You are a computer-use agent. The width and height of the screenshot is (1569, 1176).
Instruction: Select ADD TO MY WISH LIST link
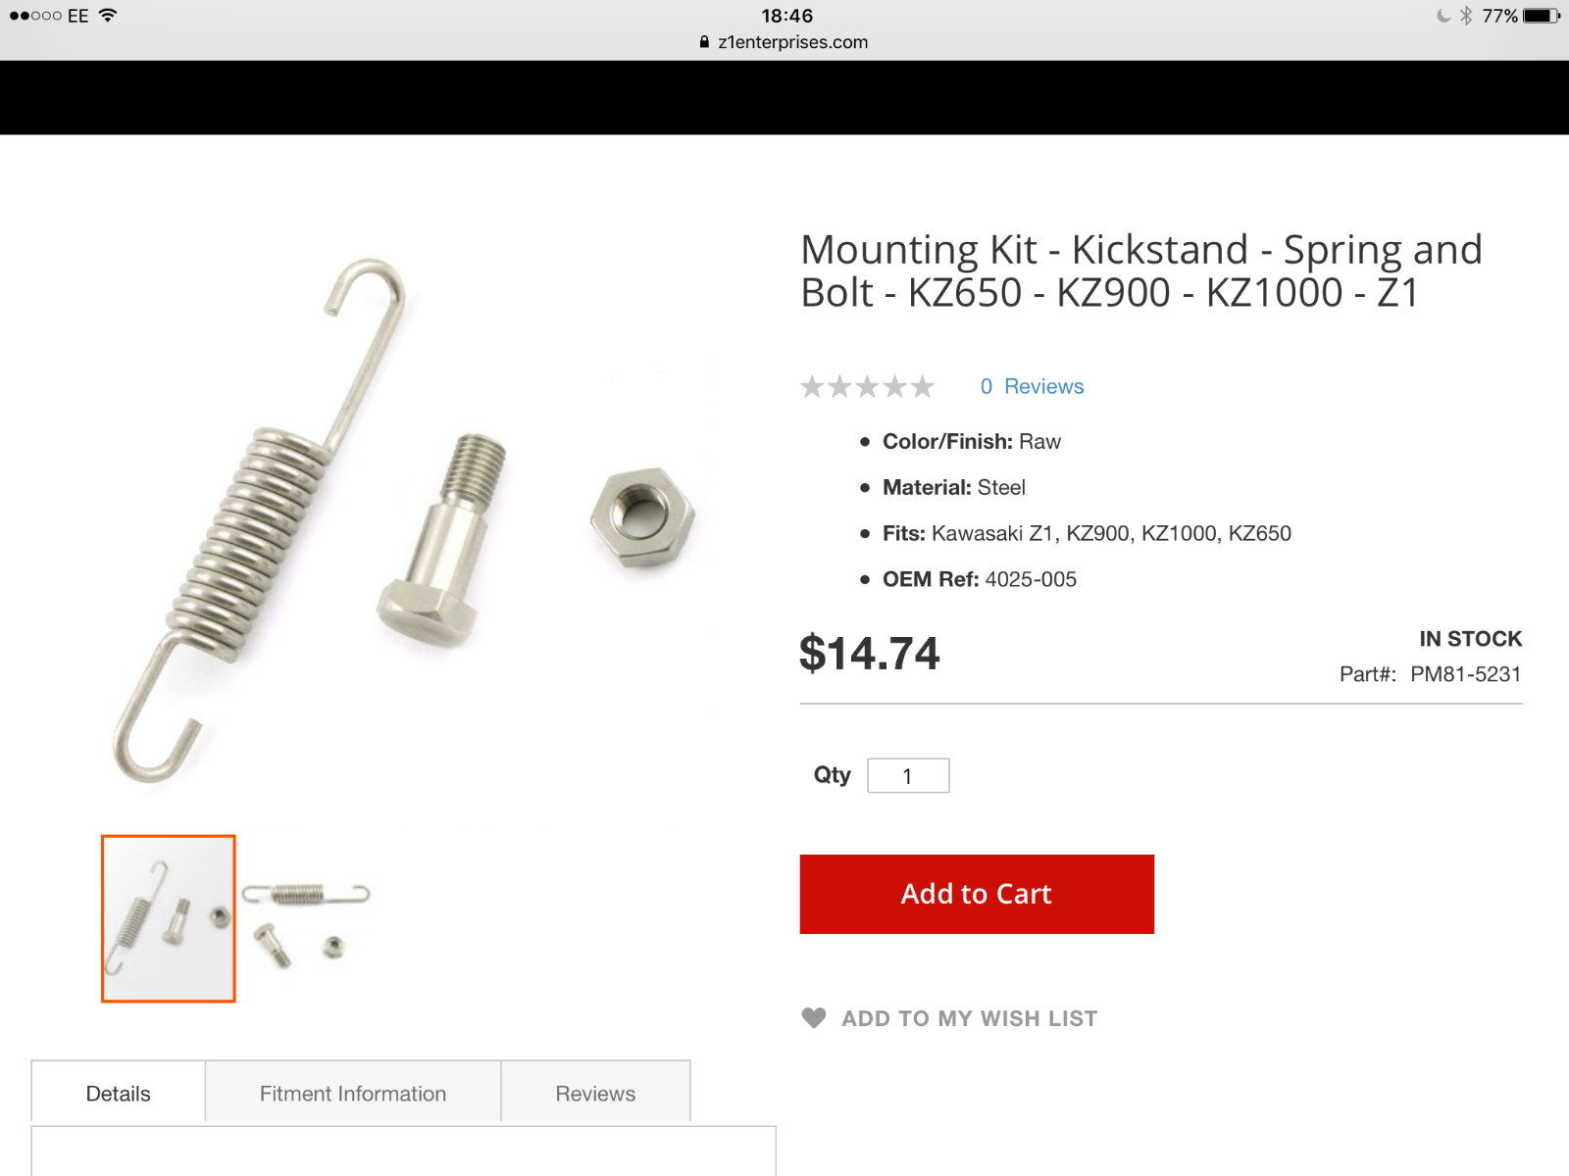coord(970,1018)
